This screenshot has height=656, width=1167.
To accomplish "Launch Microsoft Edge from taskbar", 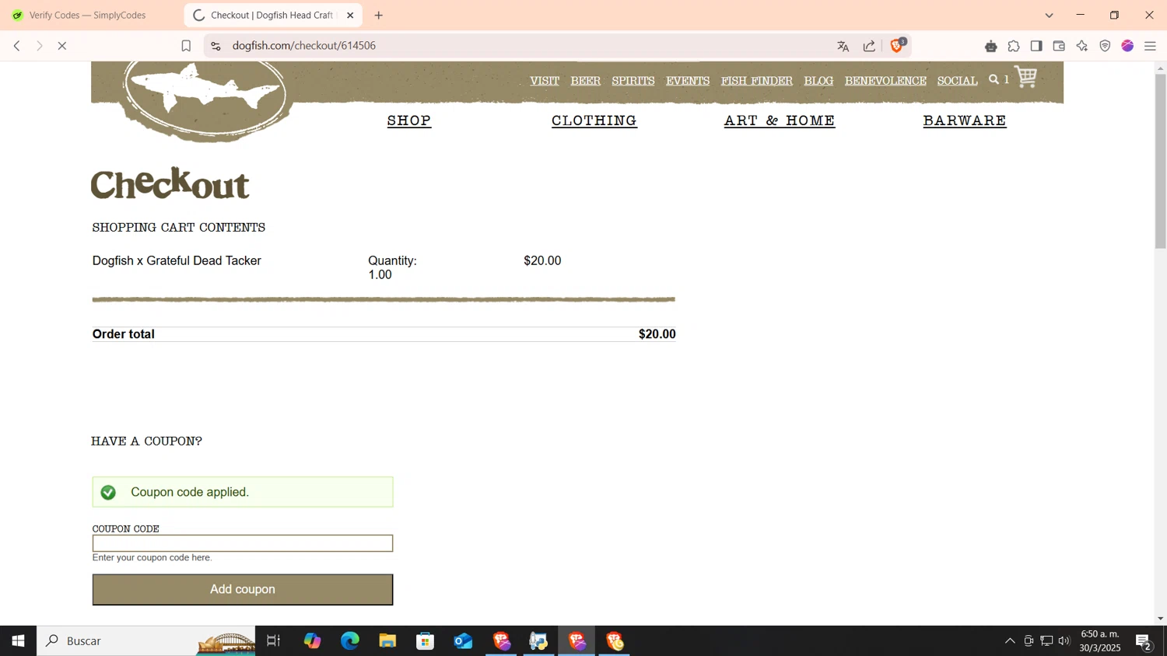I will click(x=350, y=640).
